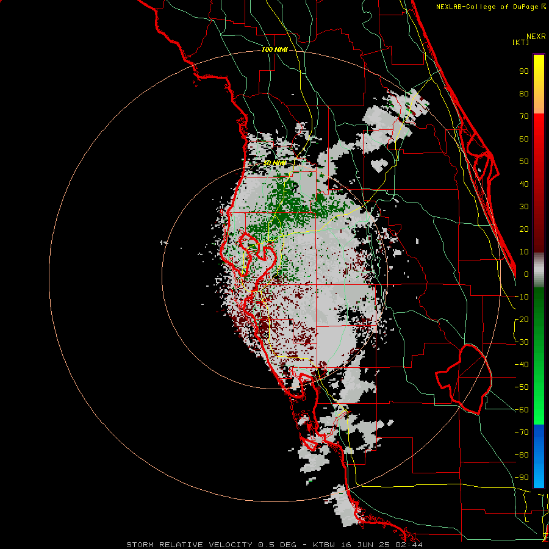Click the [KT] units label above the scale
Viewport: 549px width, 549px height.
click(x=520, y=42)
